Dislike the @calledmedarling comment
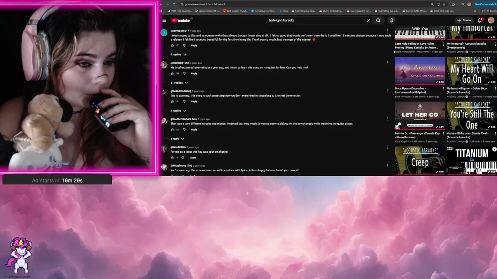This screenshot has width=497, height=279. click(x=184, y=102)
